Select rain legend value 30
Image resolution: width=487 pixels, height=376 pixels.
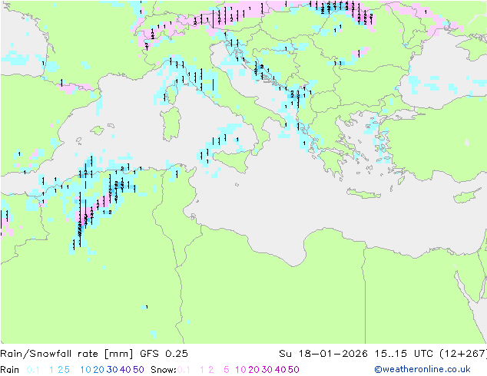[112, 370]
